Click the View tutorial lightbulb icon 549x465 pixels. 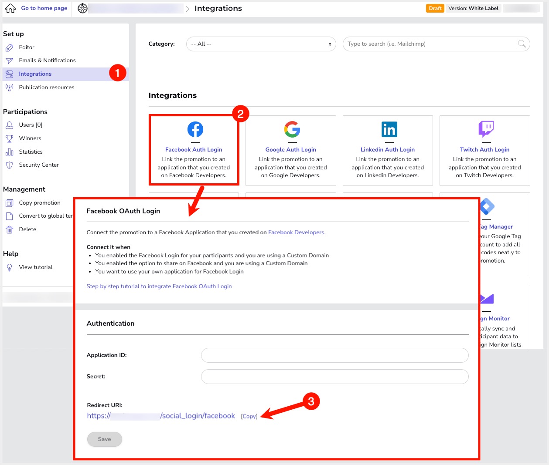(x=9, y=267)
